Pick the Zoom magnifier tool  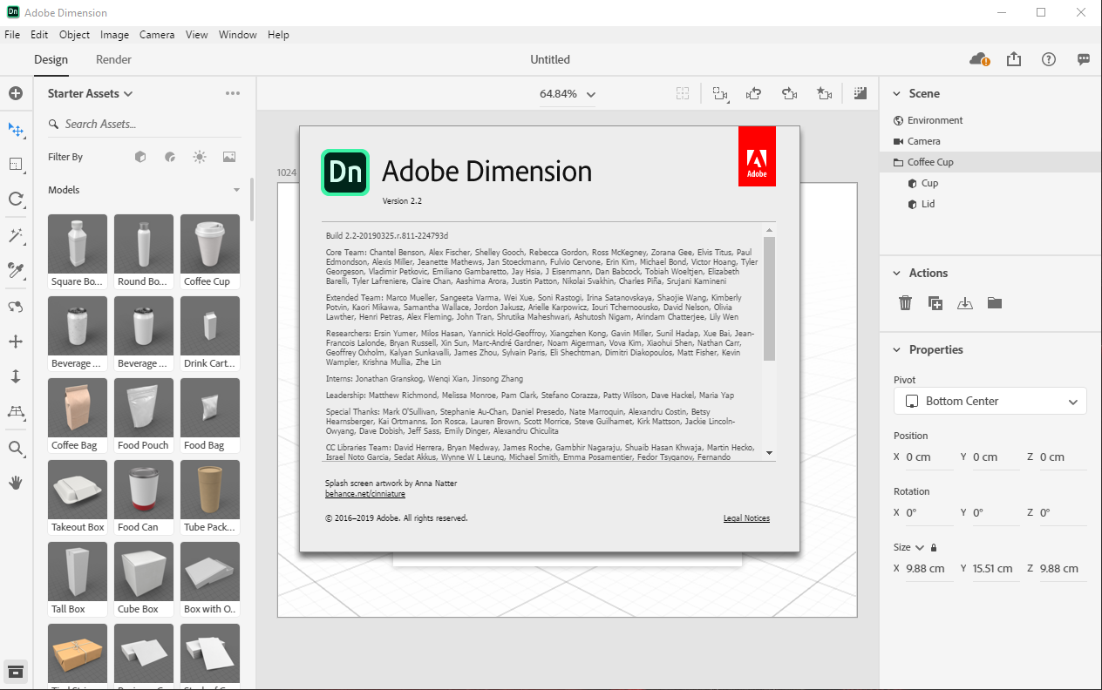[x=15, y=448]
